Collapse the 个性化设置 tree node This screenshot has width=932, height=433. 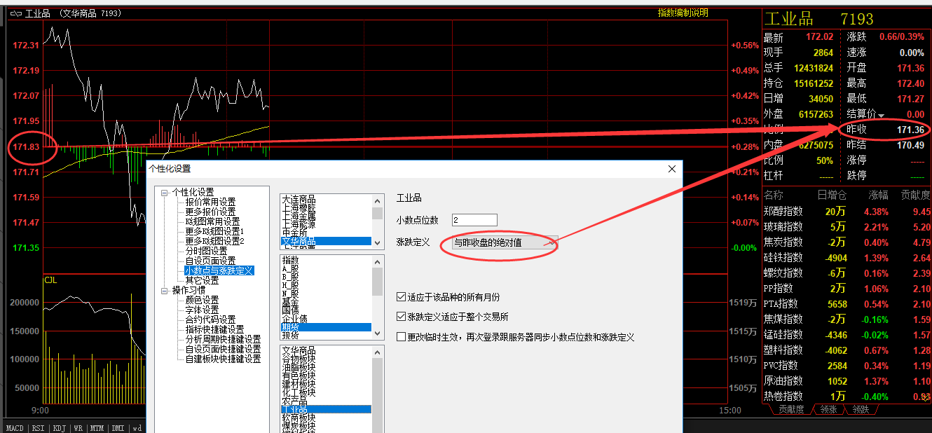165,193
